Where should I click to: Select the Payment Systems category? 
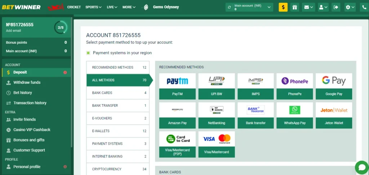(118, 144)
